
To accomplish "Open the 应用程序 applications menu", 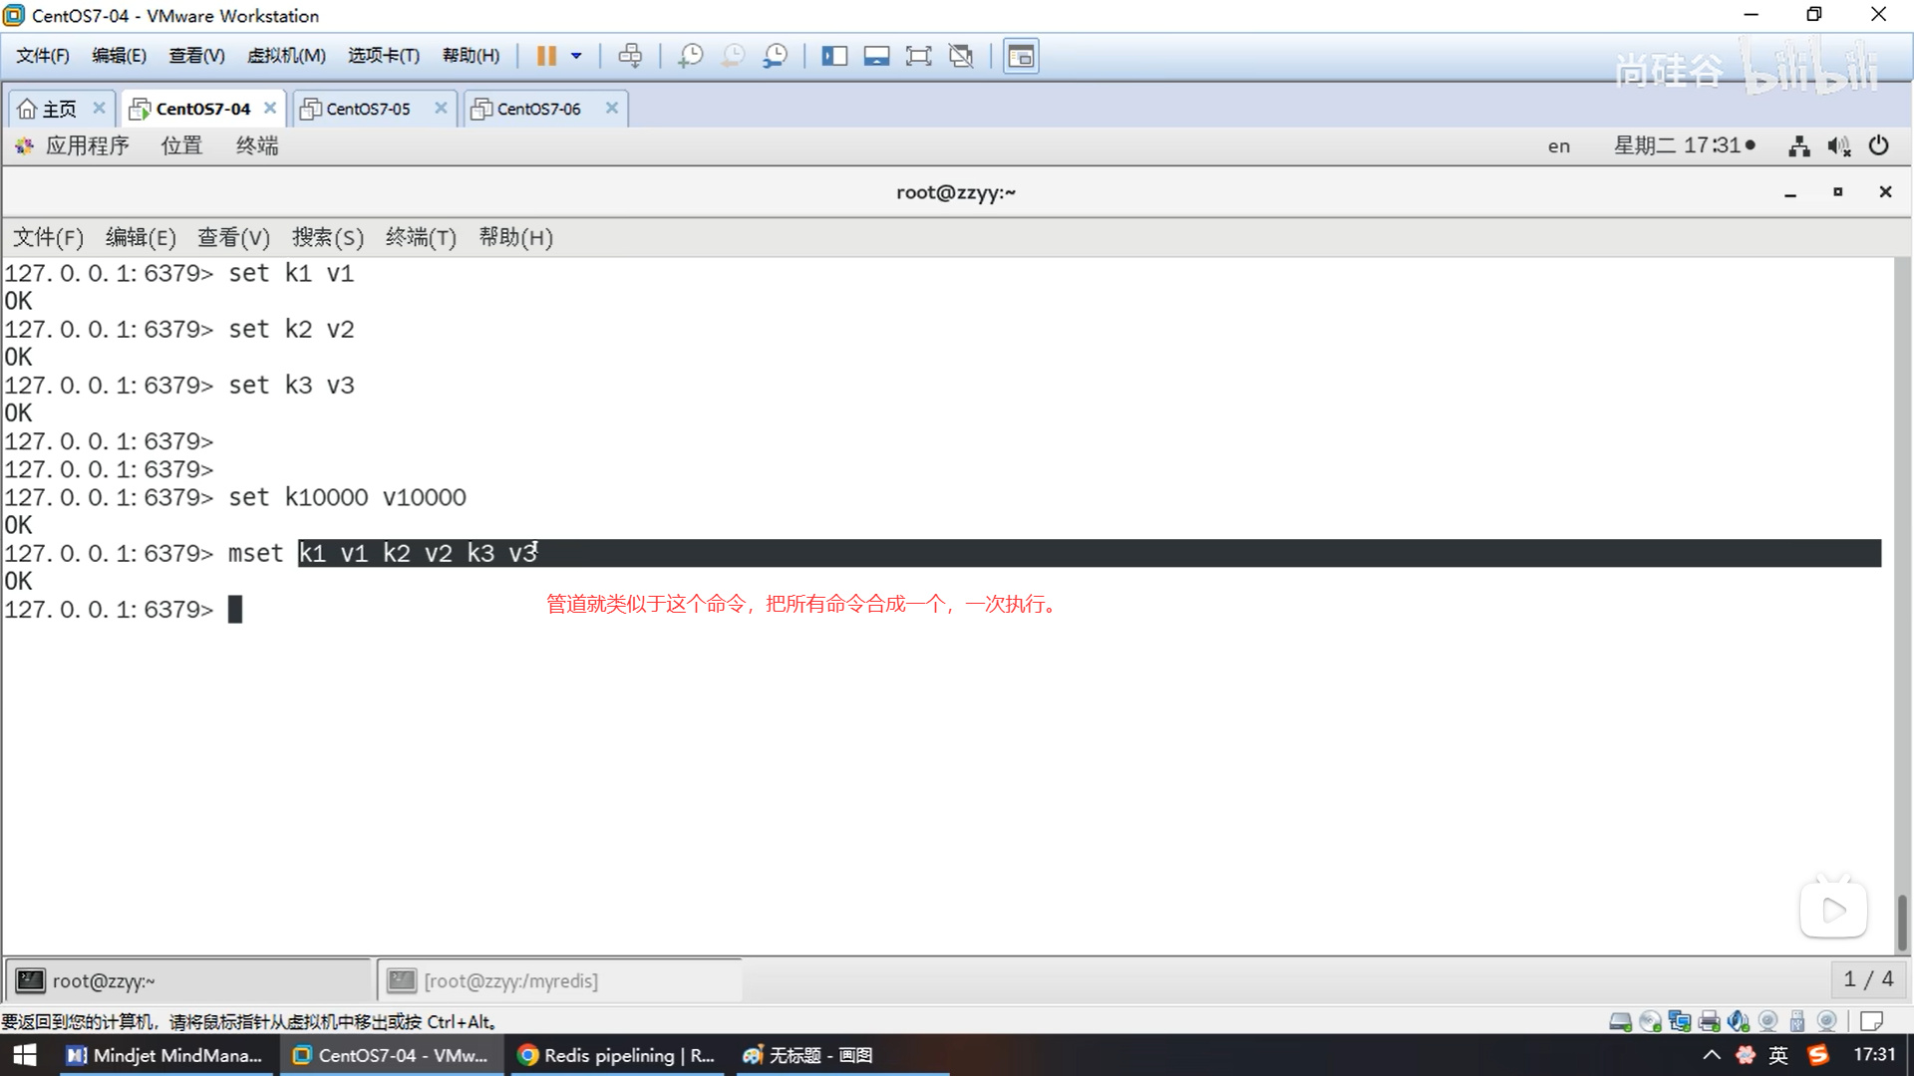I will (x=87, y=145).
